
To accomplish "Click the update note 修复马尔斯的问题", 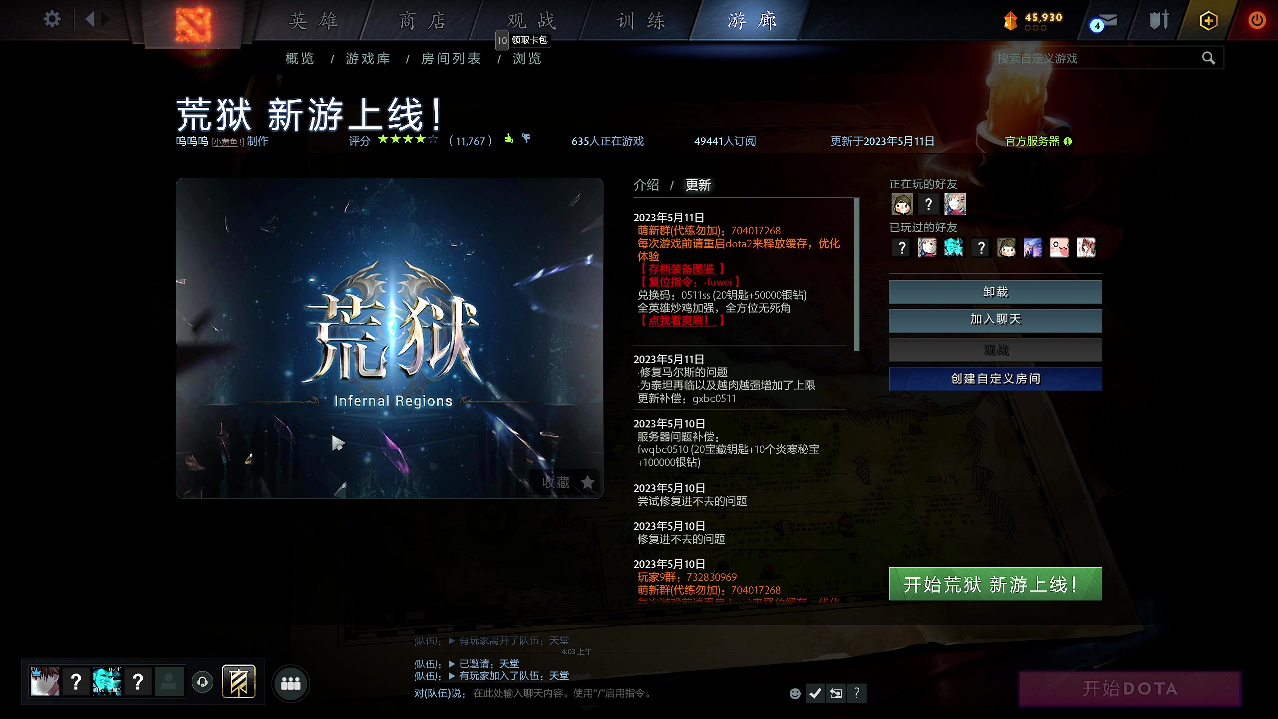I will click(x=683, y=372).
